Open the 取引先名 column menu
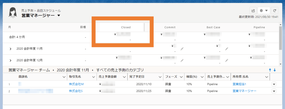This screenshot has width=285, height=109. point(94,77)
